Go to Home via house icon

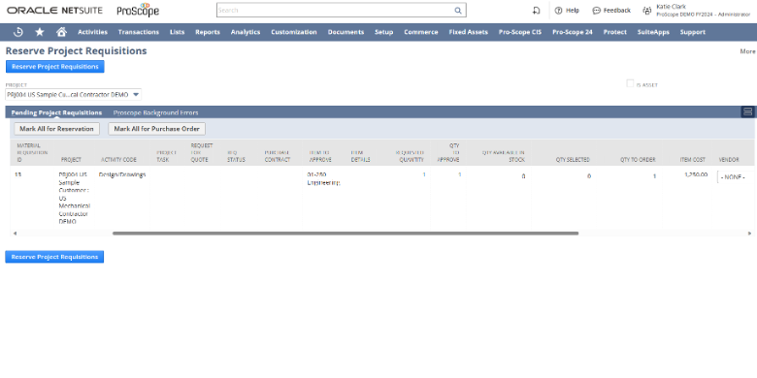[x=61, y=32]
